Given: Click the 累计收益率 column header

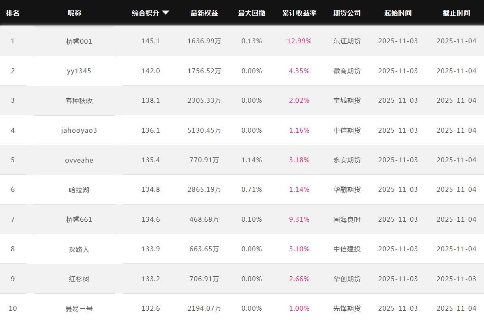Looking at the screenshot, I should click(299, 13).
